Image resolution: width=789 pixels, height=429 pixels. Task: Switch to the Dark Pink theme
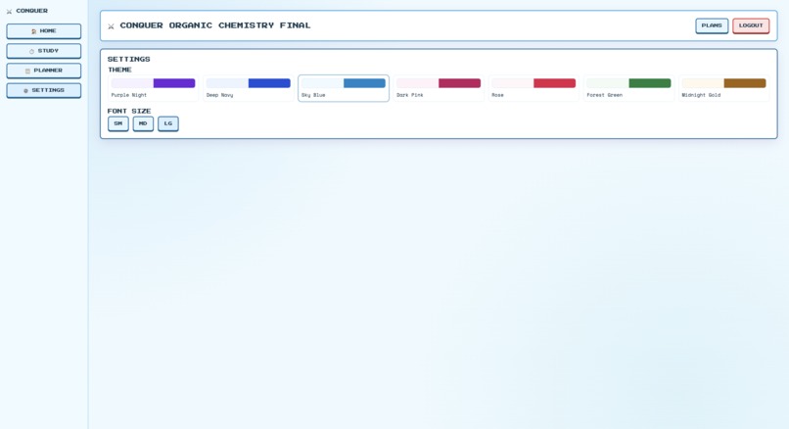(439, 88)
